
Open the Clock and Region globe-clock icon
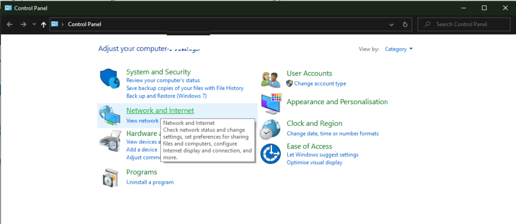[270, 129]
